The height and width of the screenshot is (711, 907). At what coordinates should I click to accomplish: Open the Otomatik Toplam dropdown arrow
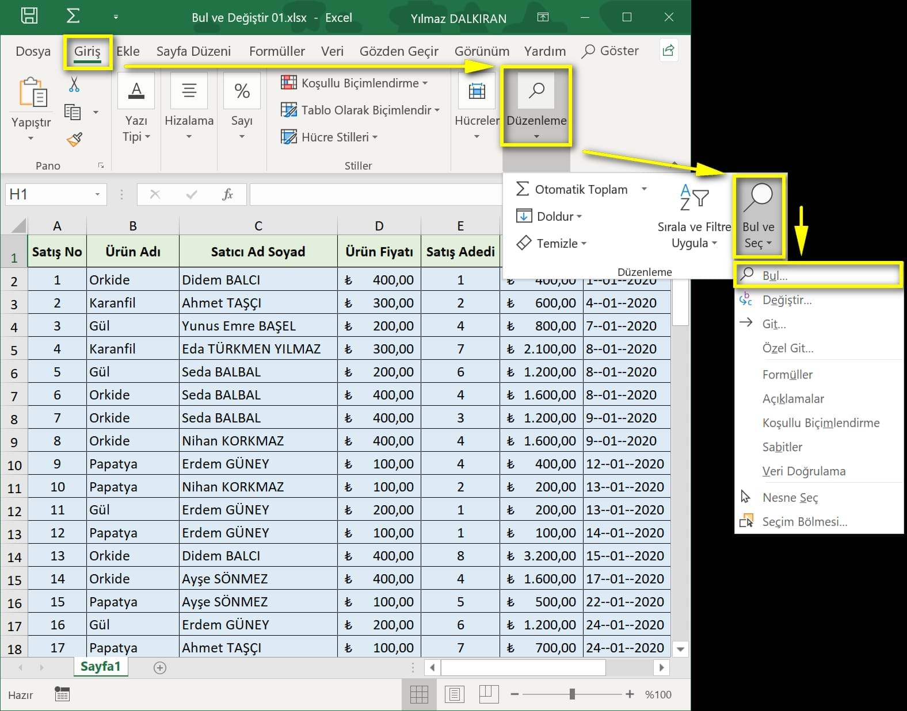(644, 189)
